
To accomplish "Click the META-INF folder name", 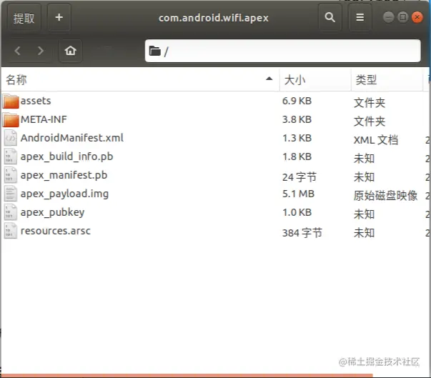I will (x=44, y=119).
